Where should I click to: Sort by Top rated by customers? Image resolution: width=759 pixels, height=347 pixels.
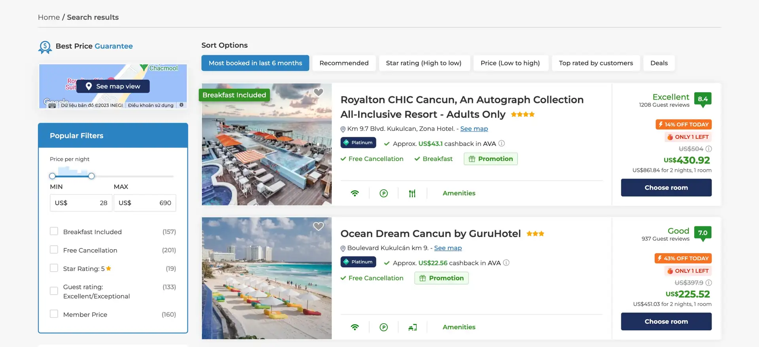(x=595, y=63)
